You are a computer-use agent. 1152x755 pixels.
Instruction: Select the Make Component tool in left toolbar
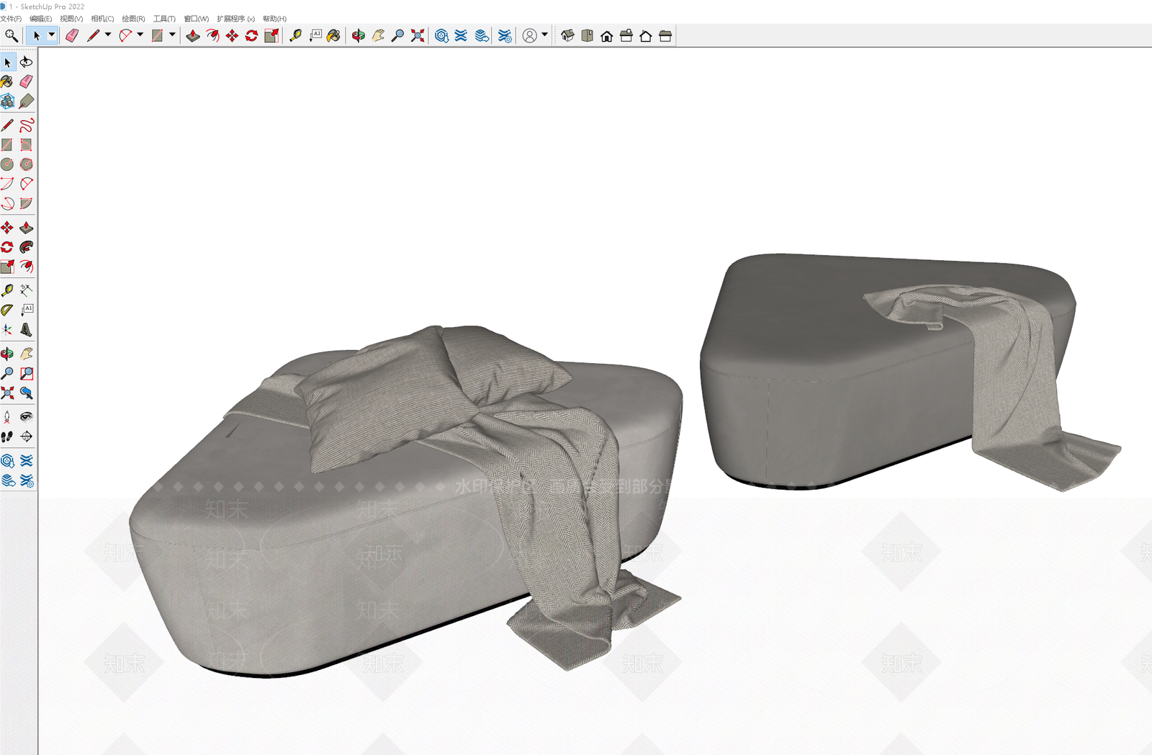[x=7, y=101]
